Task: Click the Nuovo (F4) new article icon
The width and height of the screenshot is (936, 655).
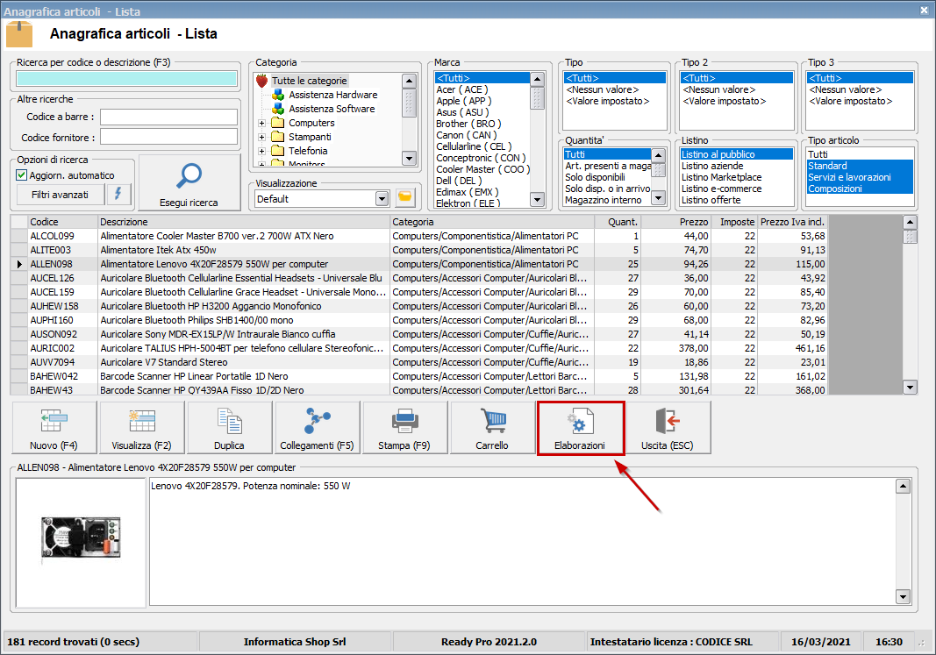Action: tap(54, 421)
